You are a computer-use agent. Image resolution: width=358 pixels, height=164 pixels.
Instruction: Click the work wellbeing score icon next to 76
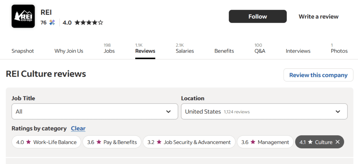(52, 23)
